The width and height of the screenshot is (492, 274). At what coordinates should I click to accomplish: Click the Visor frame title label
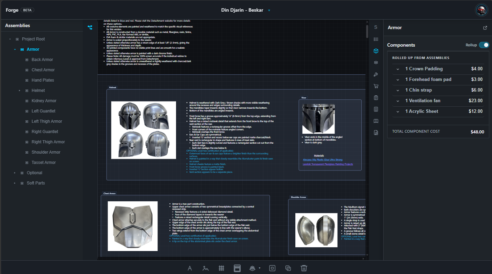[x=304, y=98]
